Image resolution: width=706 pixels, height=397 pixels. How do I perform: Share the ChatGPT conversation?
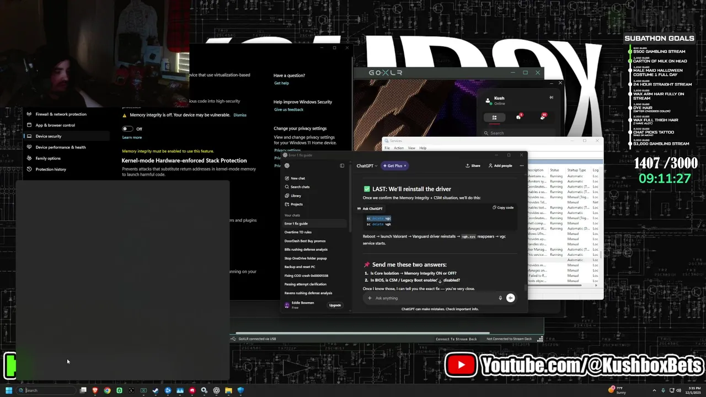pos(473,165)
